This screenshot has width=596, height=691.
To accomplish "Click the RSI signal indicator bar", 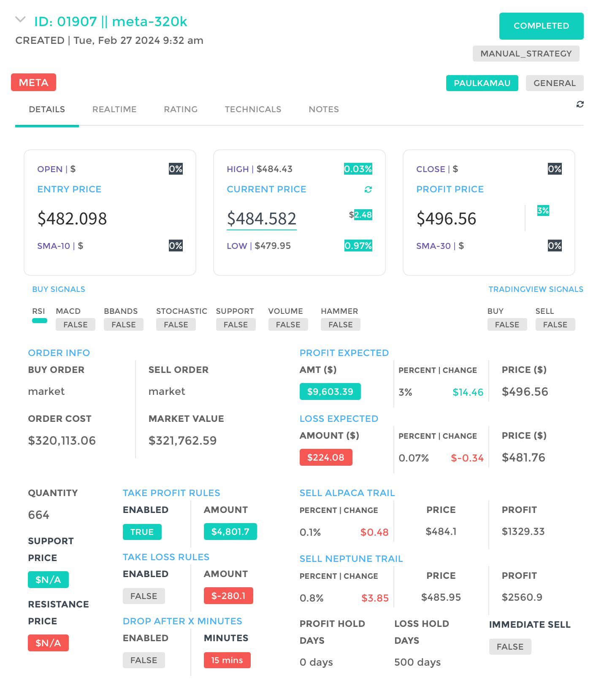I will (40, 321).
